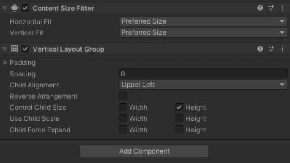Check Control Child Size Width
The height and width of the screenshot is (163, 290).
tap(123, 107)
